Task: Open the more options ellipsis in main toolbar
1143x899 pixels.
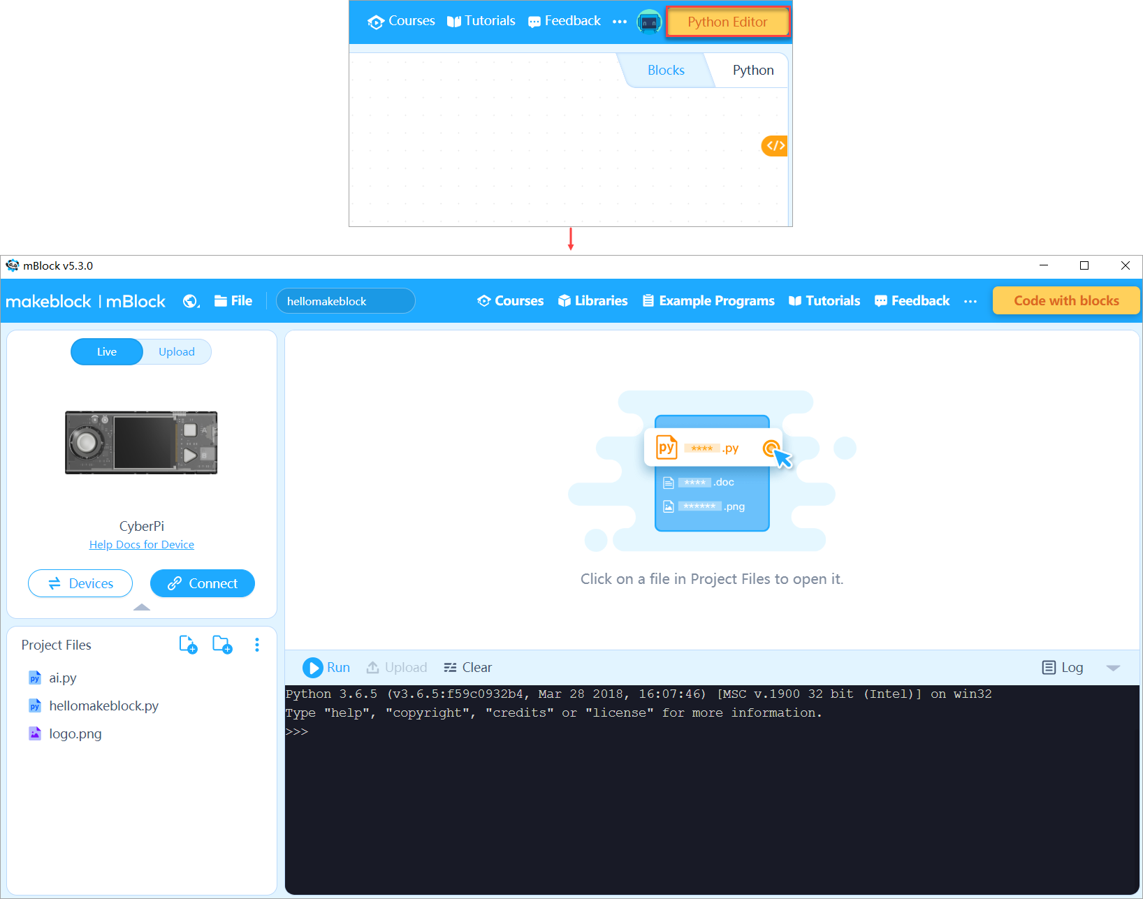Action: (x=970, y=301)
